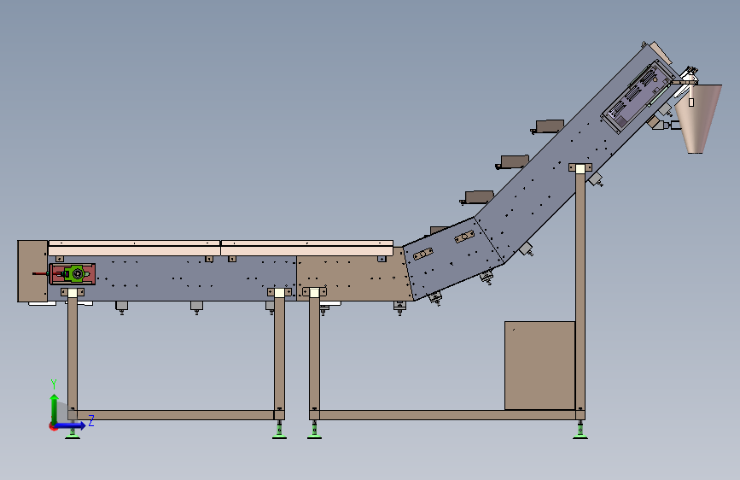Click the red origin ball of the triad

point(53,426)
